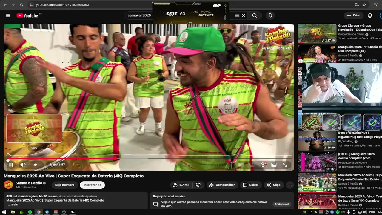Open Mangueira 2026 1º Ensaio thumbnail
This screenshot has width=382, height=215.
click(x=317, y=54)
